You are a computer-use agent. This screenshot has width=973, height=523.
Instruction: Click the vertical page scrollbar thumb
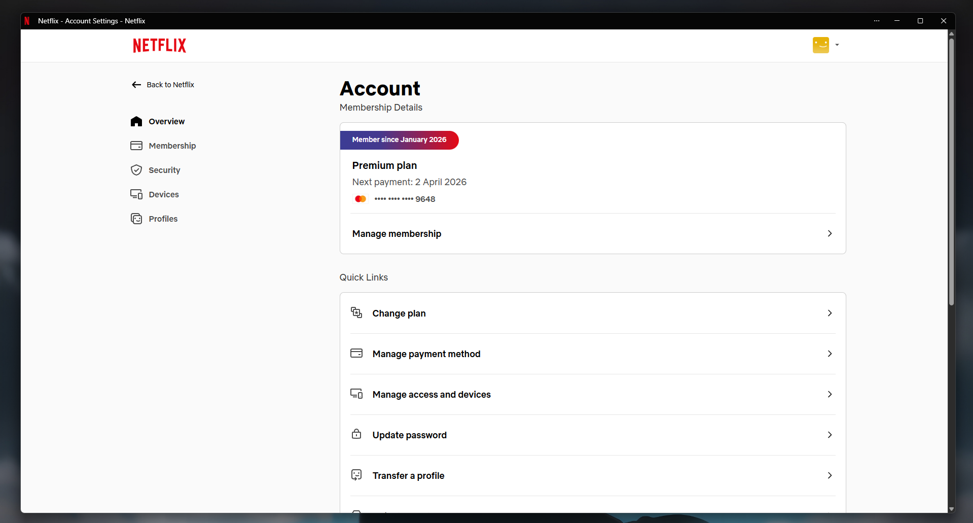tap(951, 172)
